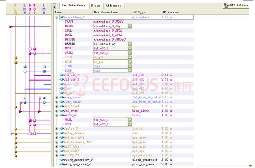Open the ILMB ilmb dropdown

[129, 66]
